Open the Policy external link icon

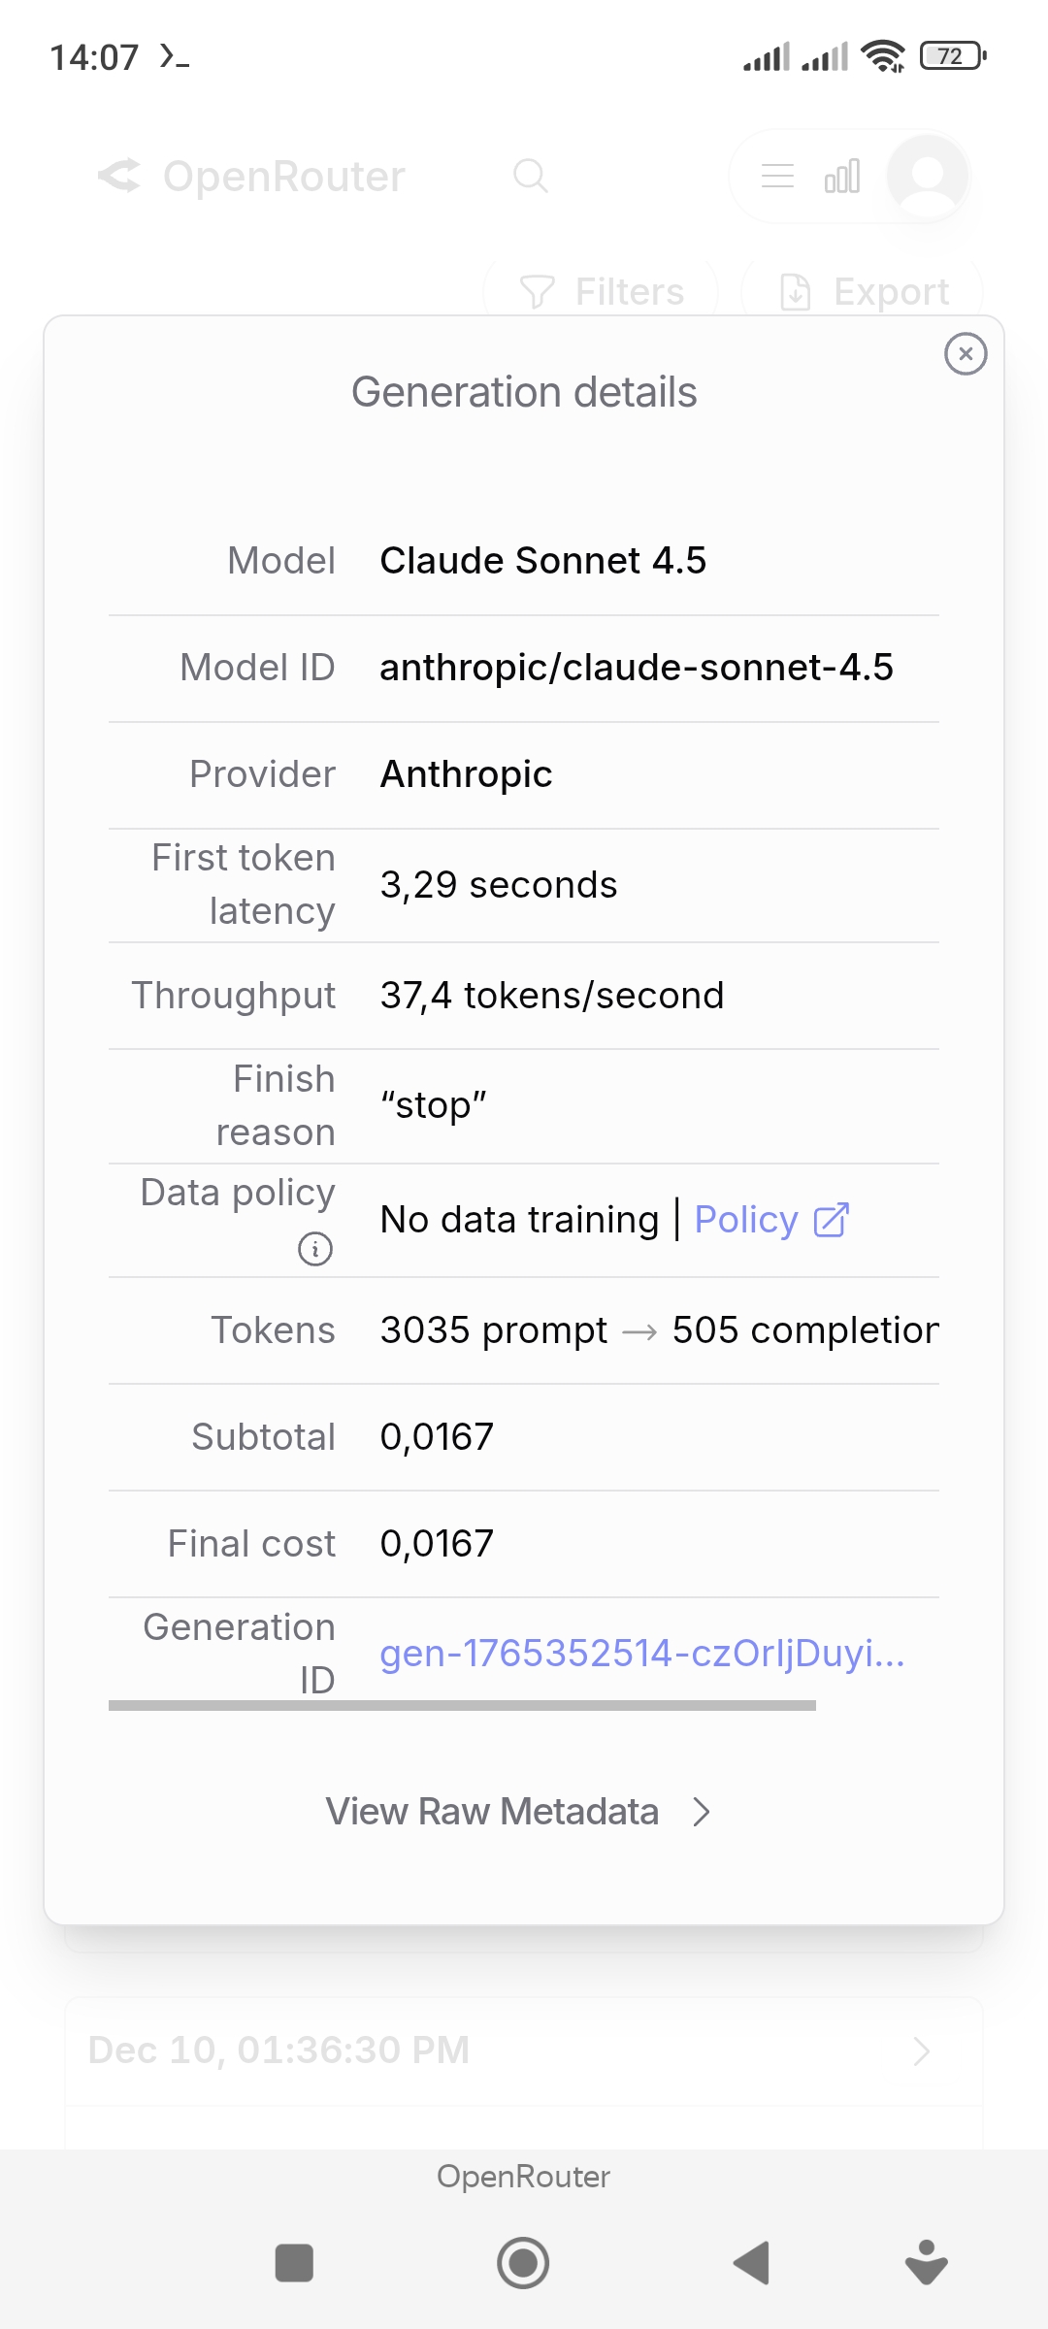click(x=831, y=1220)
